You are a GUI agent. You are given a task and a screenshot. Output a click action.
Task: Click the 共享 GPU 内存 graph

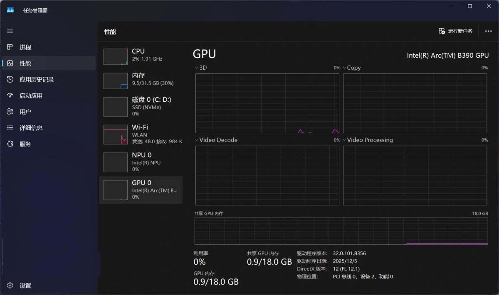point(341,231)
